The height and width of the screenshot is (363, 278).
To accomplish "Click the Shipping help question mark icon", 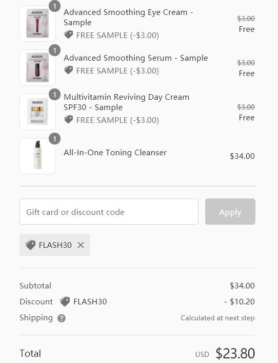I will [x=62, y=318].
